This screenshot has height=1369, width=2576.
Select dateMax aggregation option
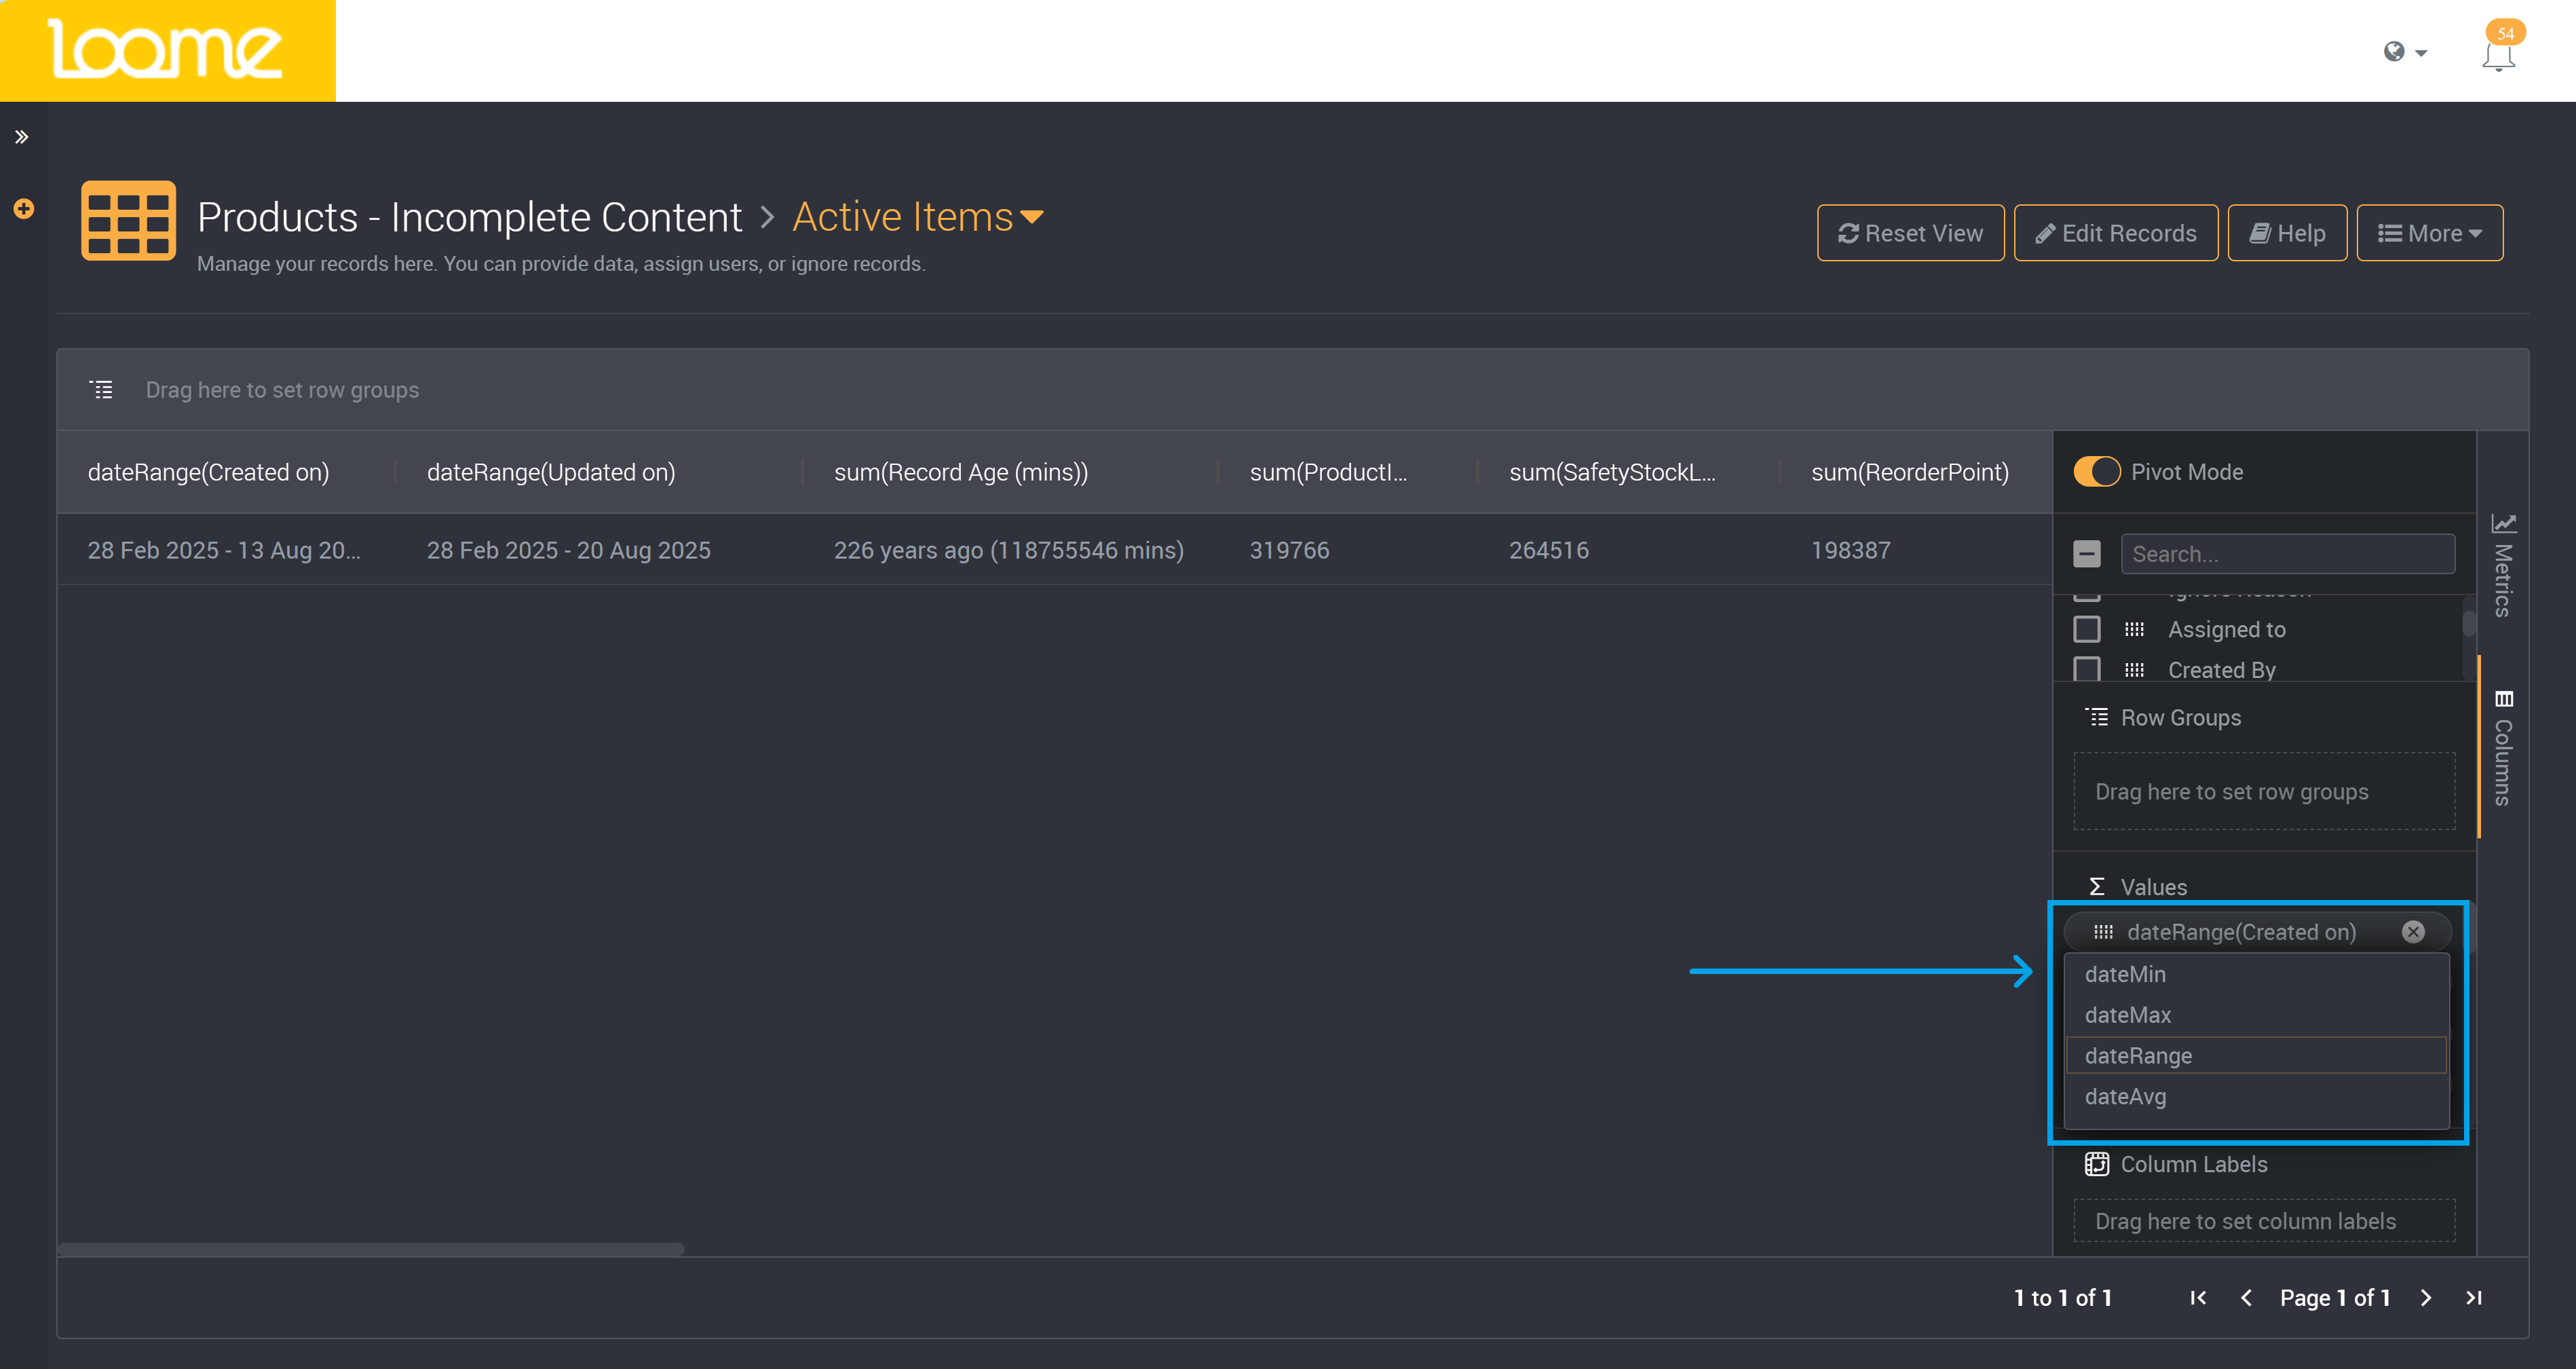tap(2256, 1015)
